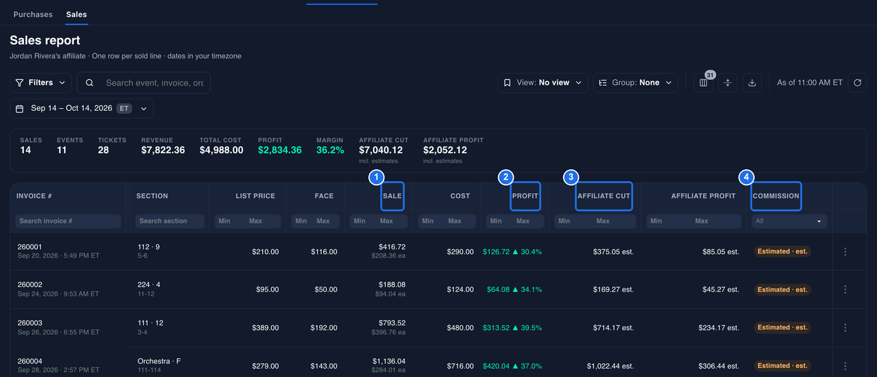Sort by the Cost column header

coord(460,196)
